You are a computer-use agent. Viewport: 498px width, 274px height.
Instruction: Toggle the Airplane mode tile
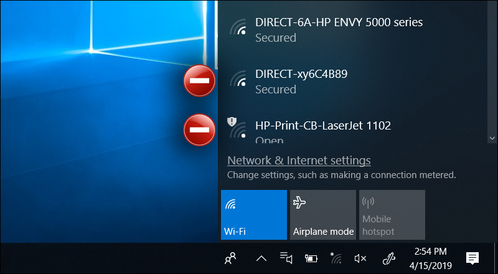pos(323,215)
